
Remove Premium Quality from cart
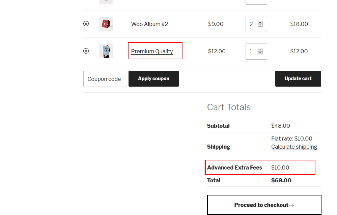(86, 51)
